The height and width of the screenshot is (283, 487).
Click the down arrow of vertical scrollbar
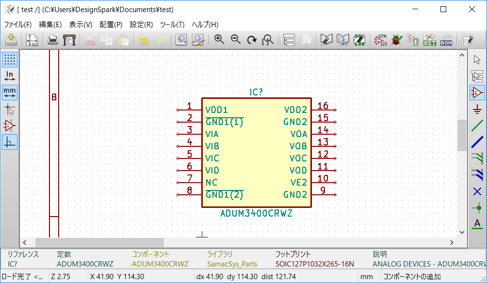point(462,232)
